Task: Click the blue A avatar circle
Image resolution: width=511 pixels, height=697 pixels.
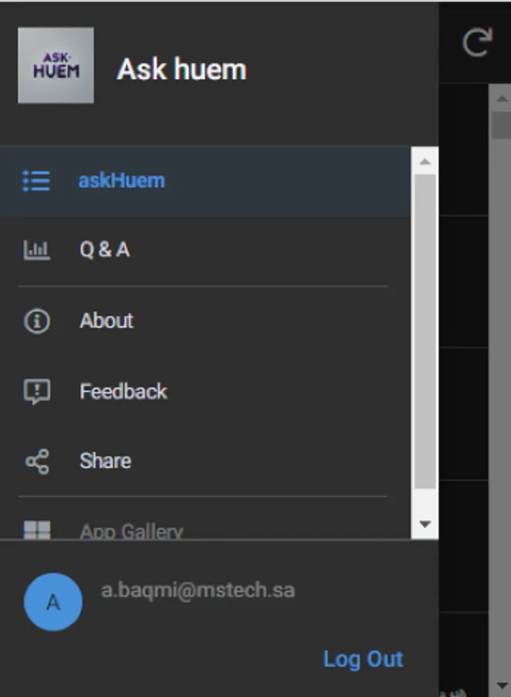Action: [x=53, y=601]
